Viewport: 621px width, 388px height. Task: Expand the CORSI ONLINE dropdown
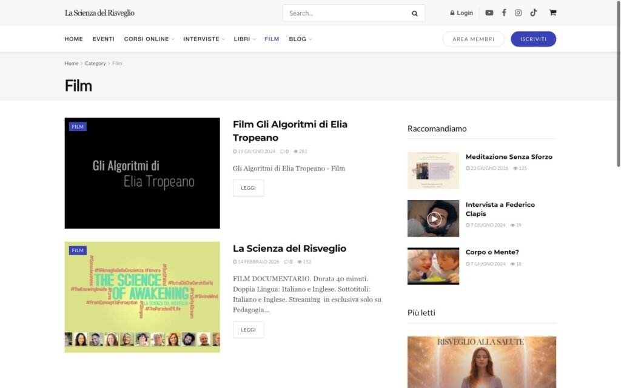click(149, 39)
